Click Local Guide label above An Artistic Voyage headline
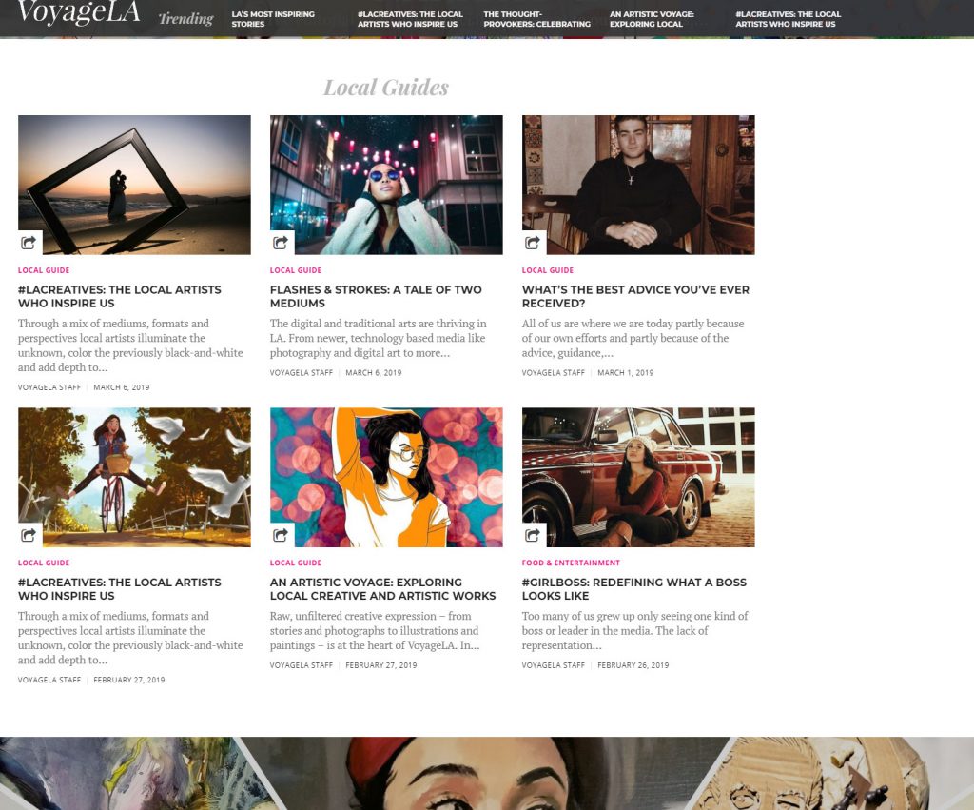This screenshot has width=974, height=810. (296, 563)
